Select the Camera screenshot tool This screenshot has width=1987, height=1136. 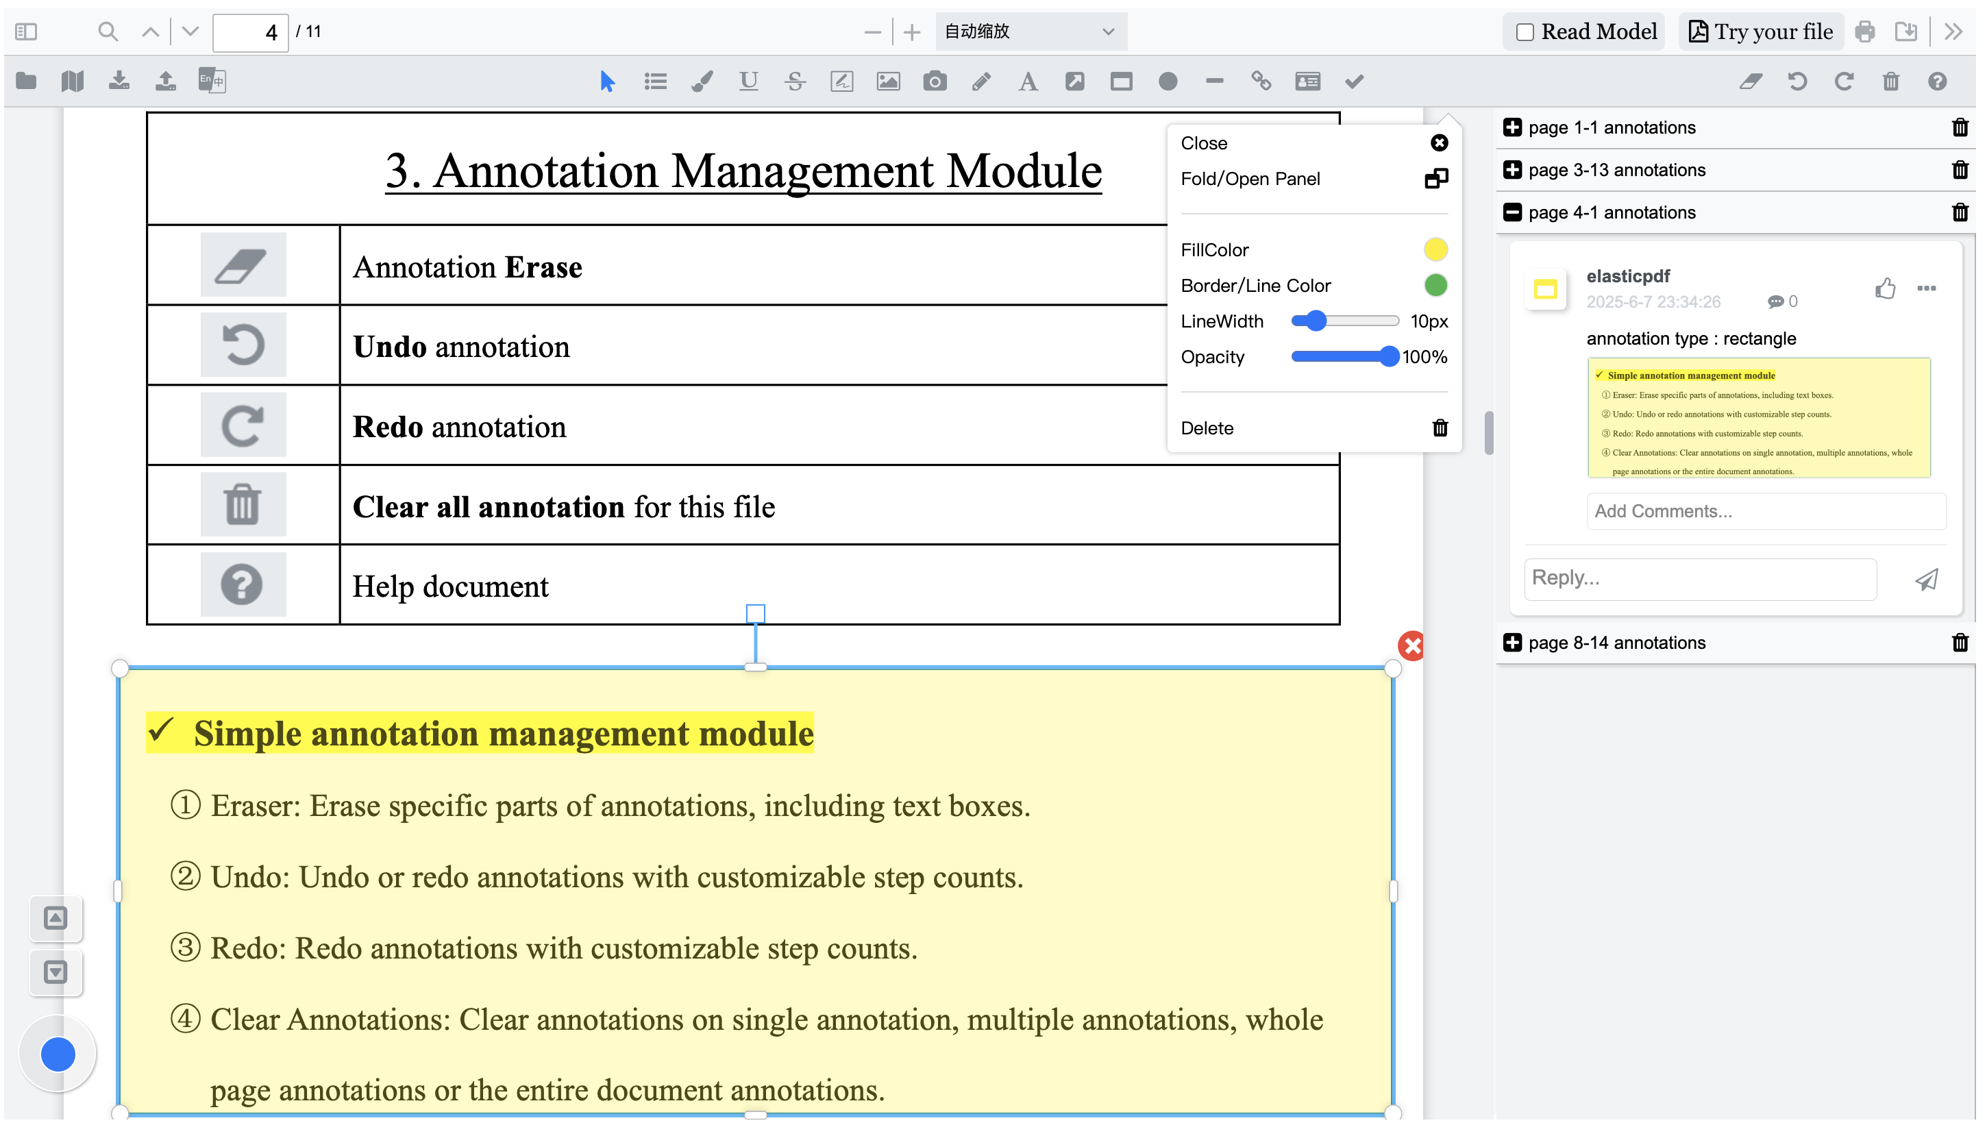coord(935,80)
